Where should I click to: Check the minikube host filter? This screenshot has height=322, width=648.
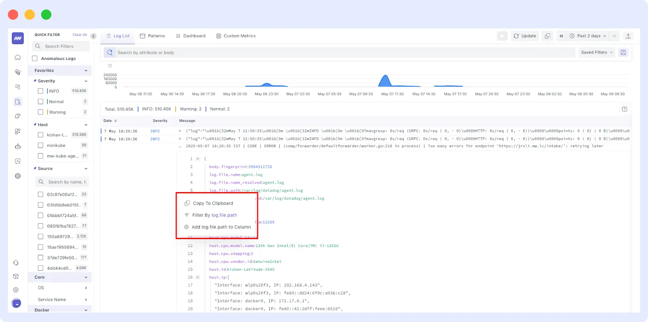(40, 145)
